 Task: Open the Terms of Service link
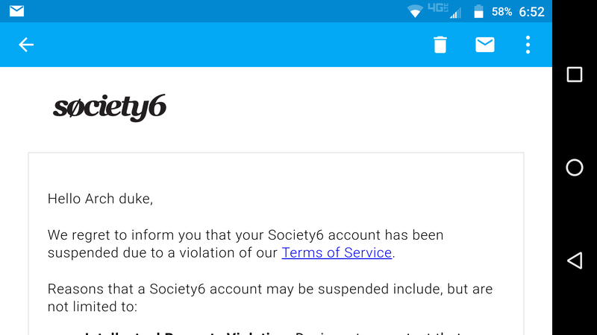[x=337, y=252]
